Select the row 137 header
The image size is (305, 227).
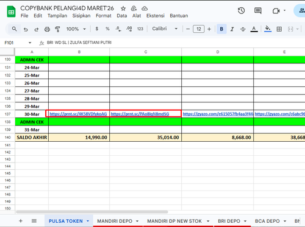click(7, 114)
